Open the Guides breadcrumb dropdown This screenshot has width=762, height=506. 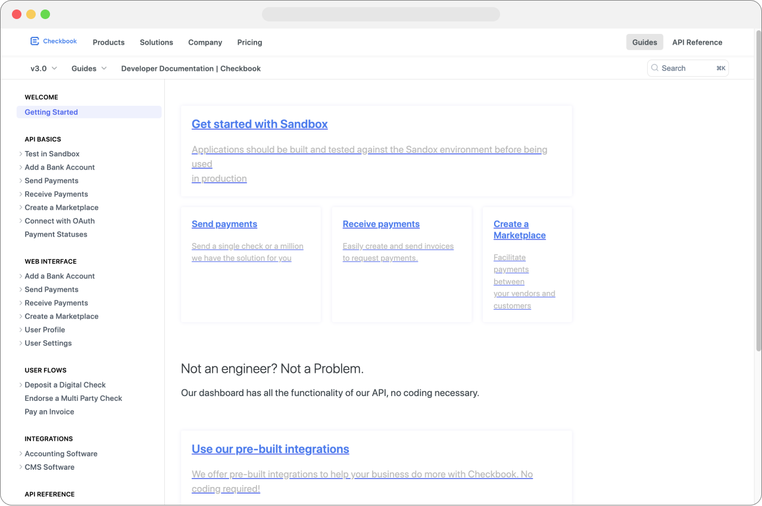(89, 68)
